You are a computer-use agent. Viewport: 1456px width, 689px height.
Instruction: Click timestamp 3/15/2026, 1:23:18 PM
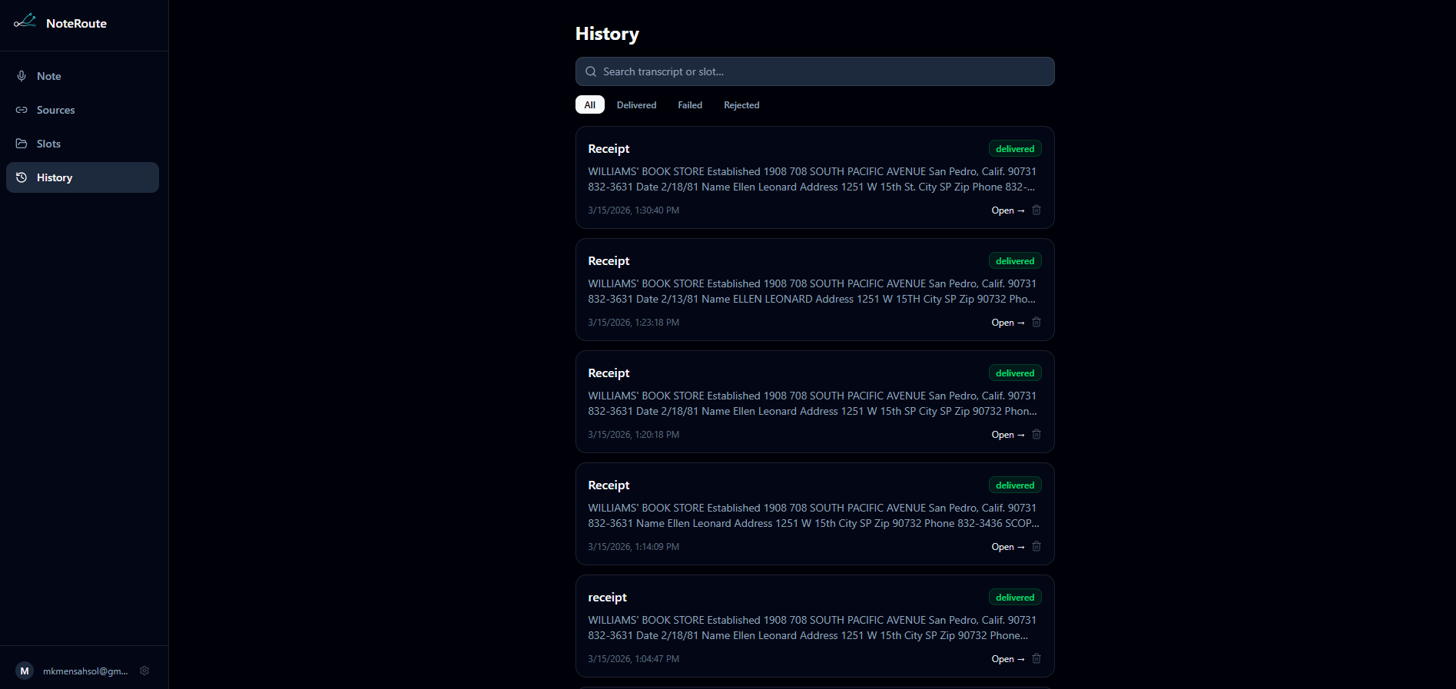tap(634, 323)
